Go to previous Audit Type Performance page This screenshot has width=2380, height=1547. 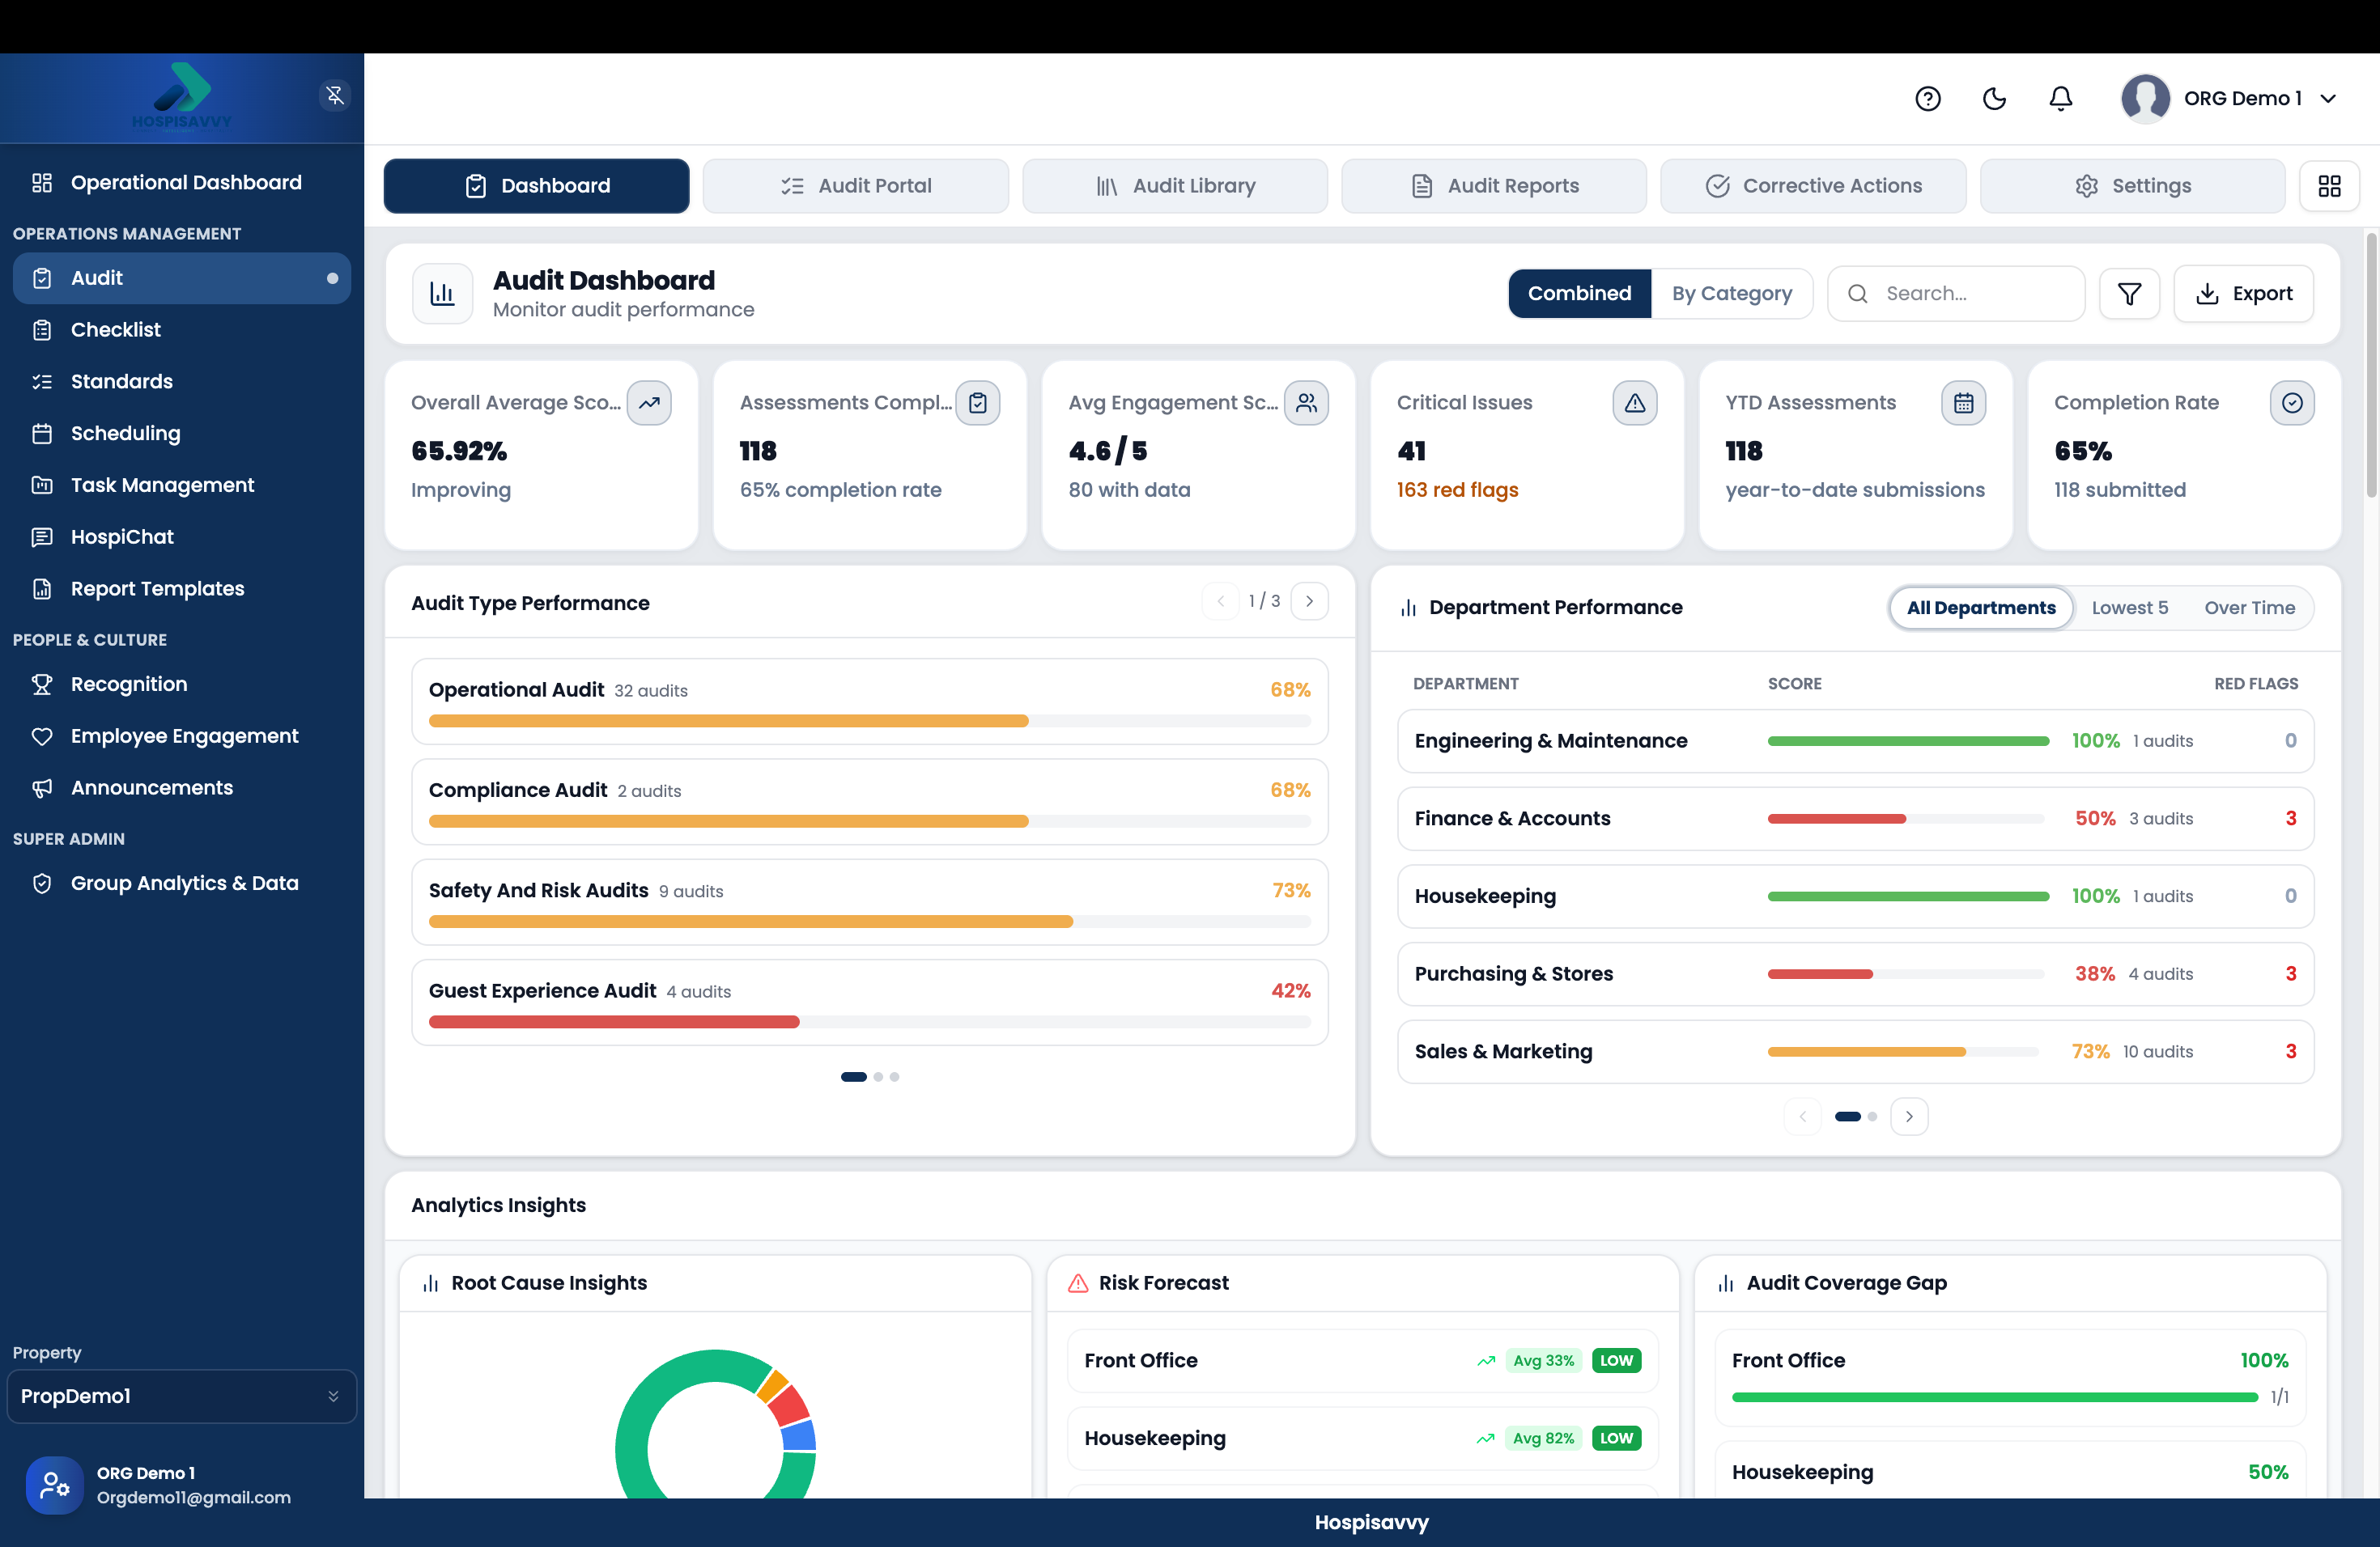tap(1220, 602)
